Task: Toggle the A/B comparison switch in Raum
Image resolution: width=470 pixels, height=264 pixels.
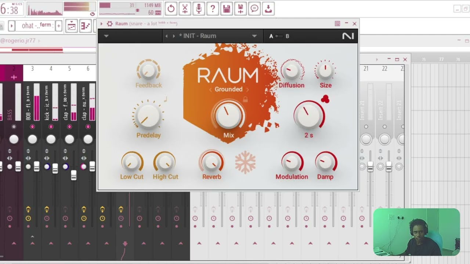Action: (x=279, y=36)
